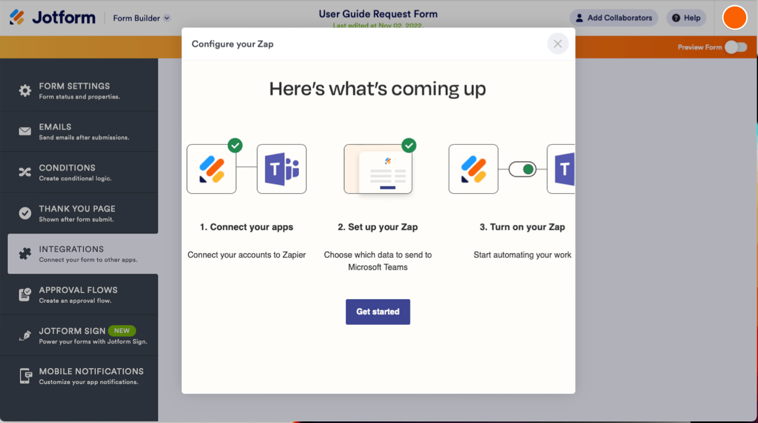Image resolution: width=758 pixels, height=423 pixels.
Task: Click the Form Settings gear icon
Action: click(25, 91)
